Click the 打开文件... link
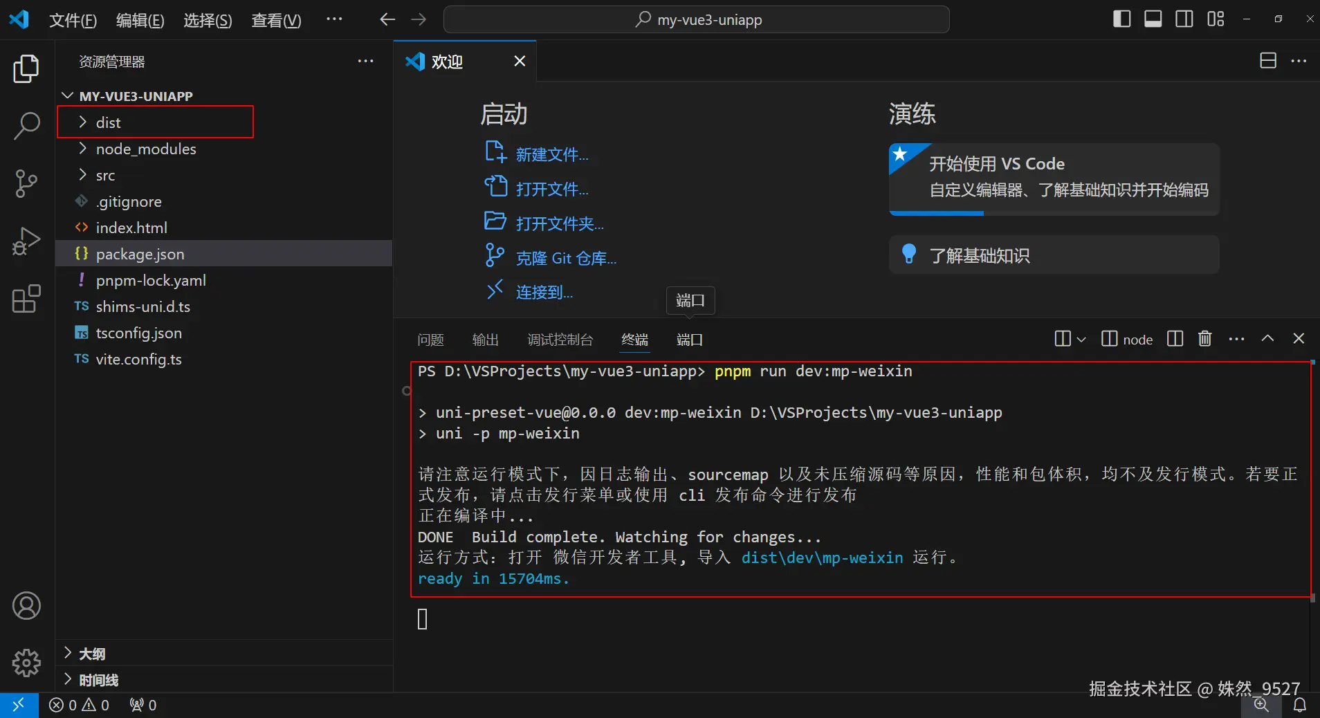 click(x=551, y=189)
